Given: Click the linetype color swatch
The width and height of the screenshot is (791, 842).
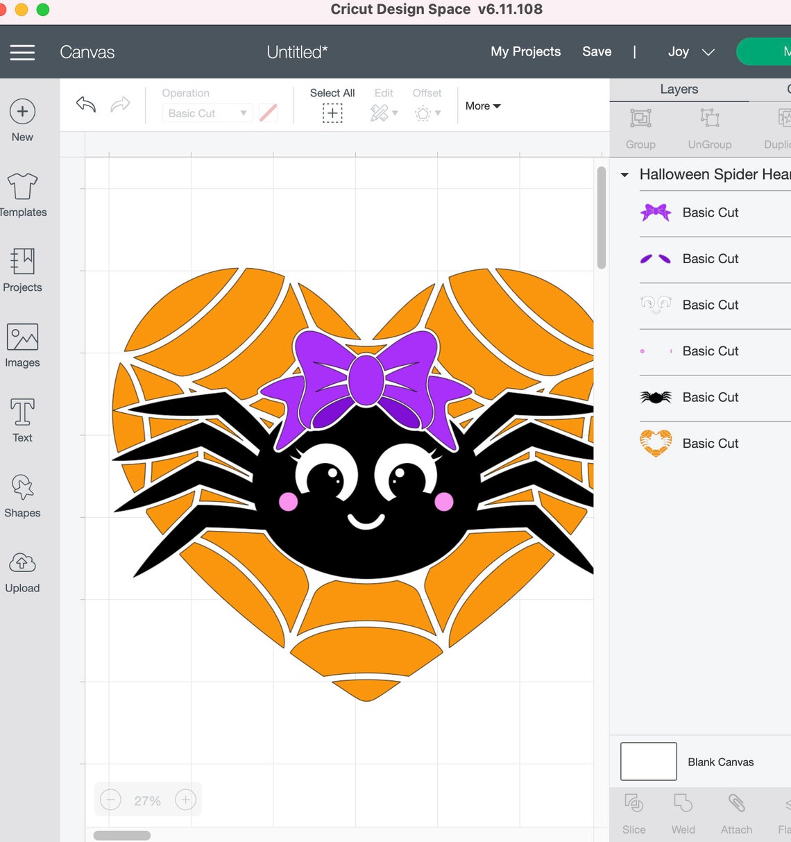Looking at the screenshot, I should click(269, 112).
